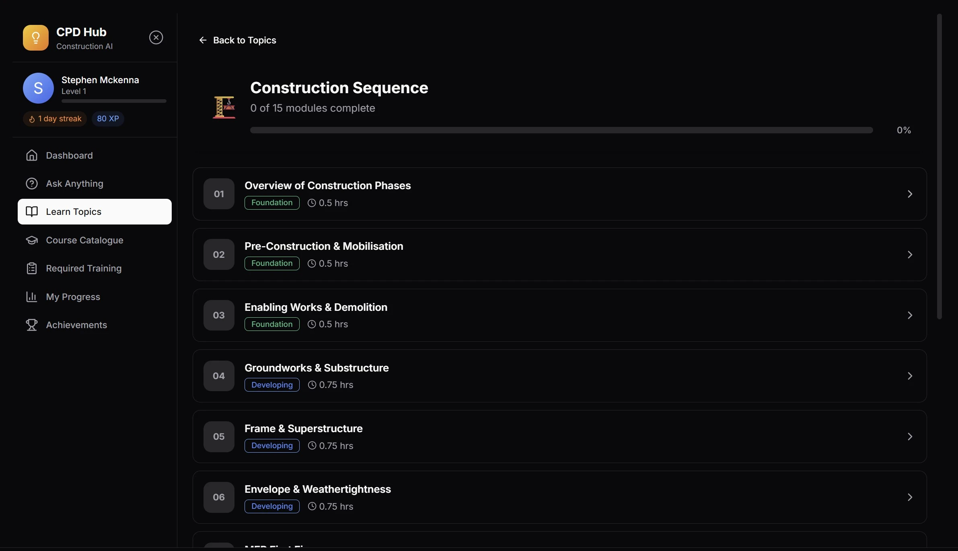The image size is (958, 551).
Task: Click the modules completion progress bar
Action: coord(561,130)
